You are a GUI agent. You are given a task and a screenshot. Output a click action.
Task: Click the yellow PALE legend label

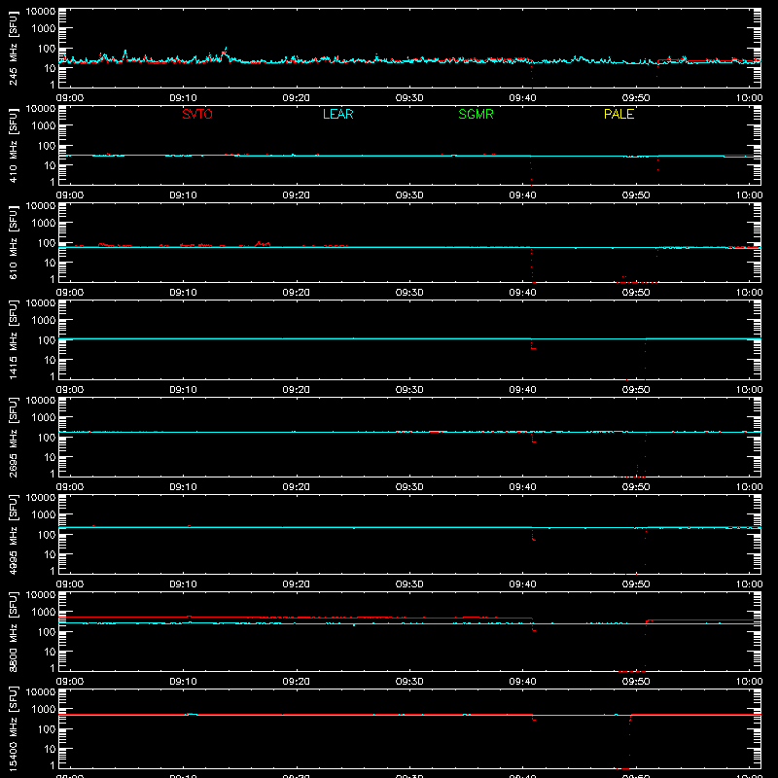point(619,114)
